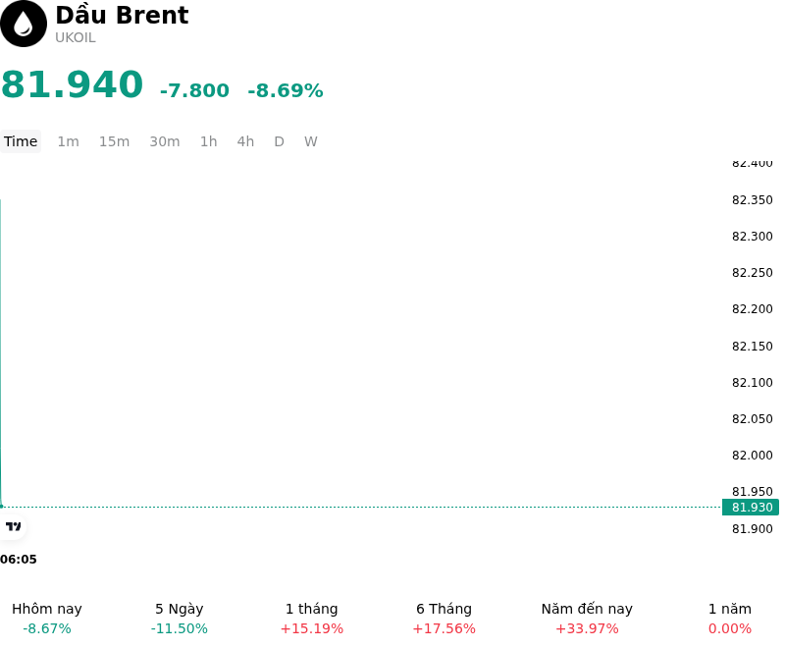
Task: Choose the 30m timeframe
Action: coord(165,141)
